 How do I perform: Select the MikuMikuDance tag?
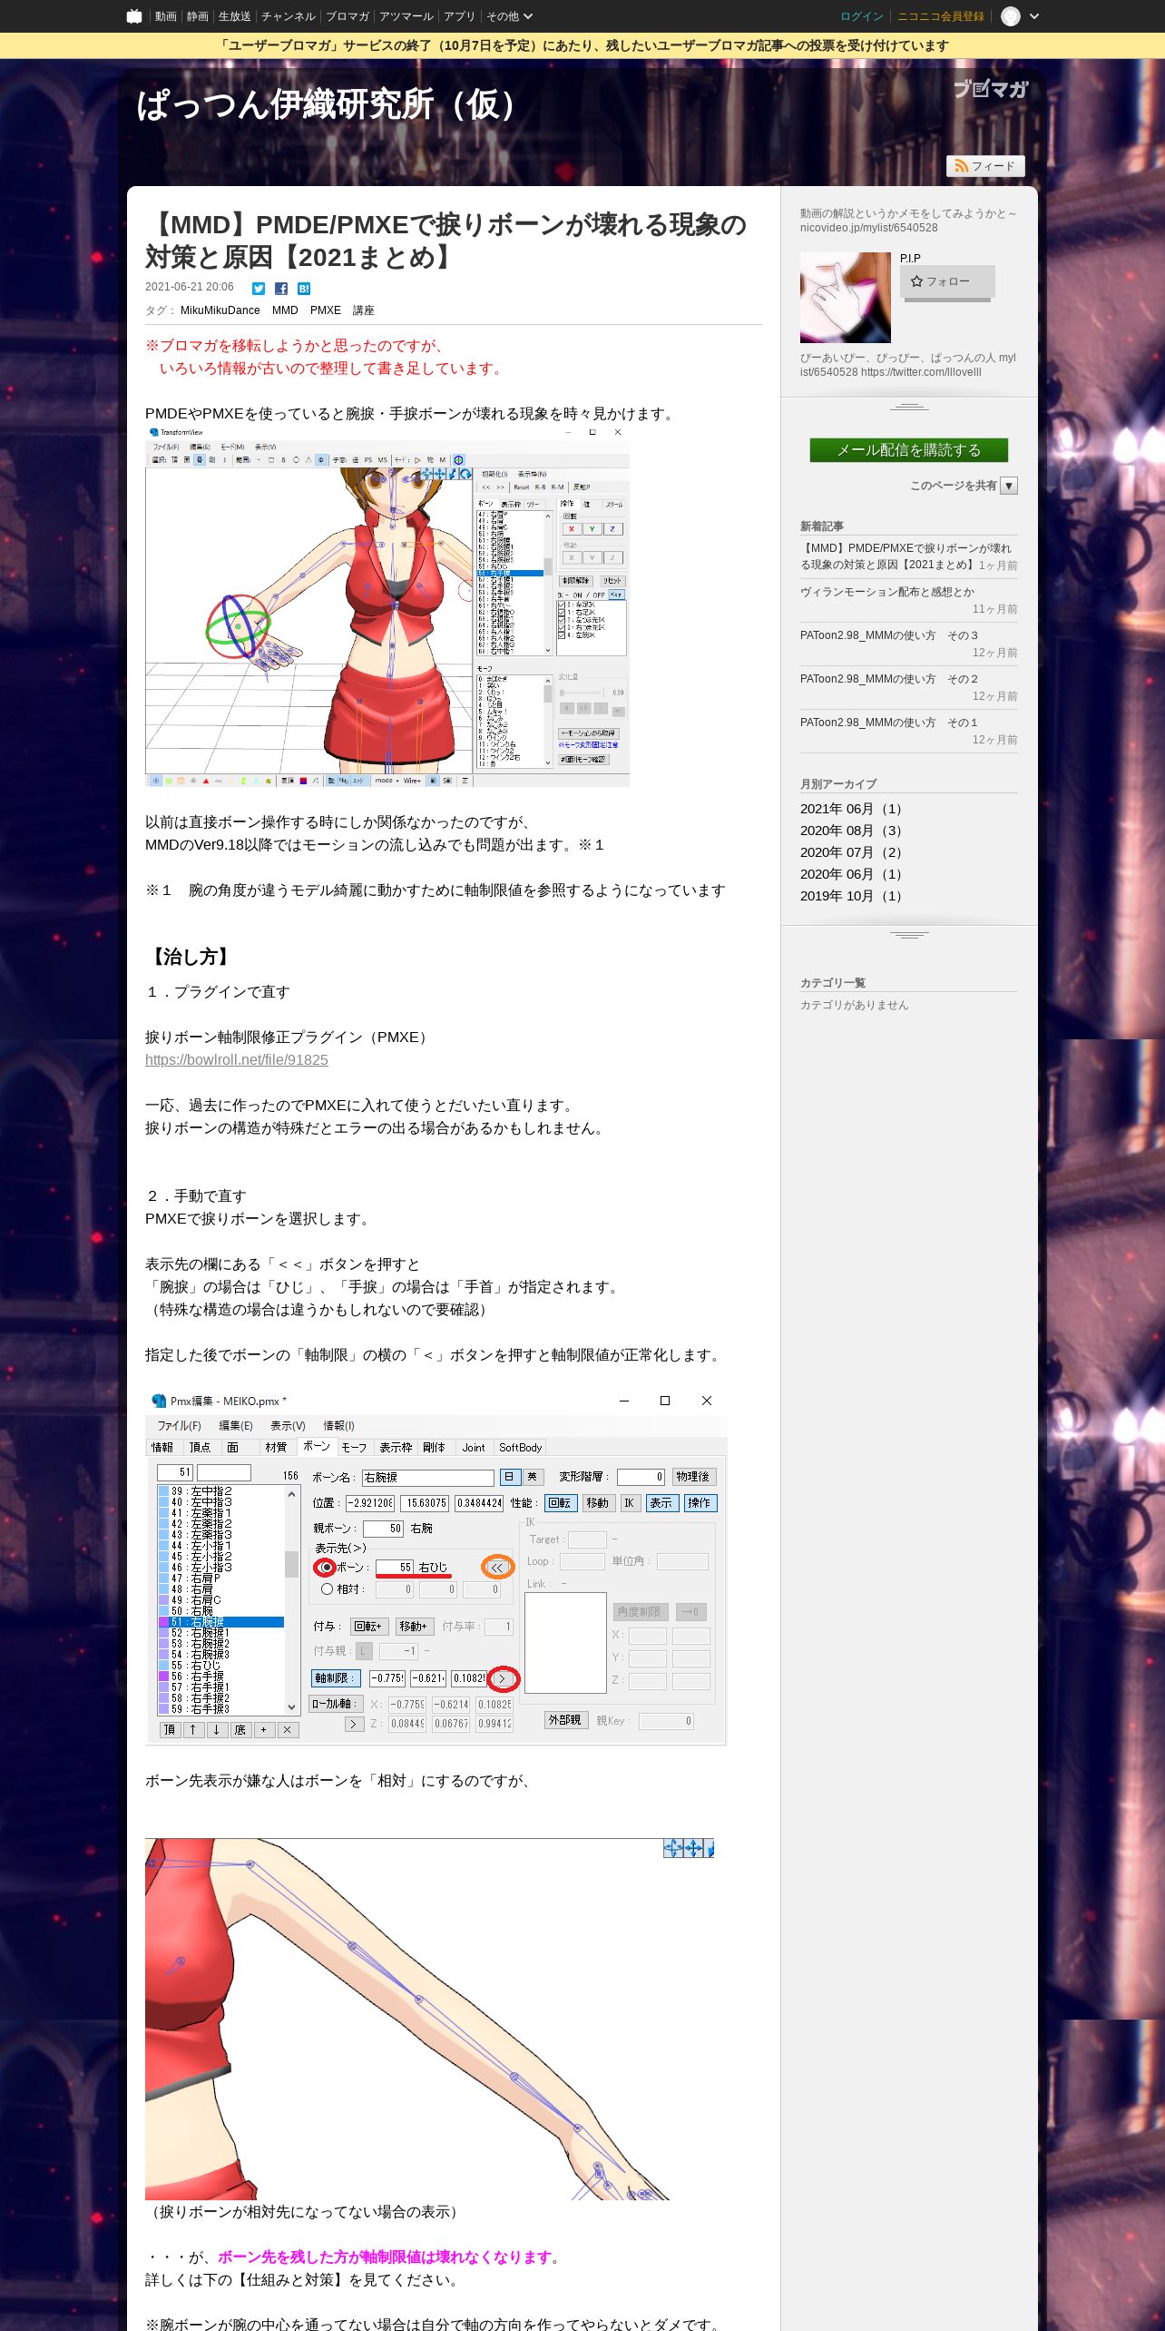(220, 310)
